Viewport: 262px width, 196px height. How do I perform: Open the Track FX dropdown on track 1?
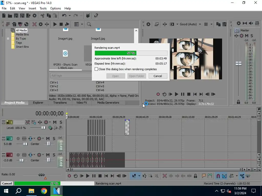click(50, 122)
